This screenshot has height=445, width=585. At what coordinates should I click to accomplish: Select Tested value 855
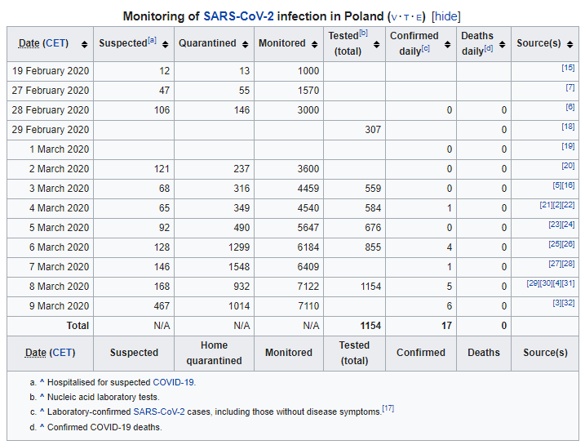click(x=373, y=247)
